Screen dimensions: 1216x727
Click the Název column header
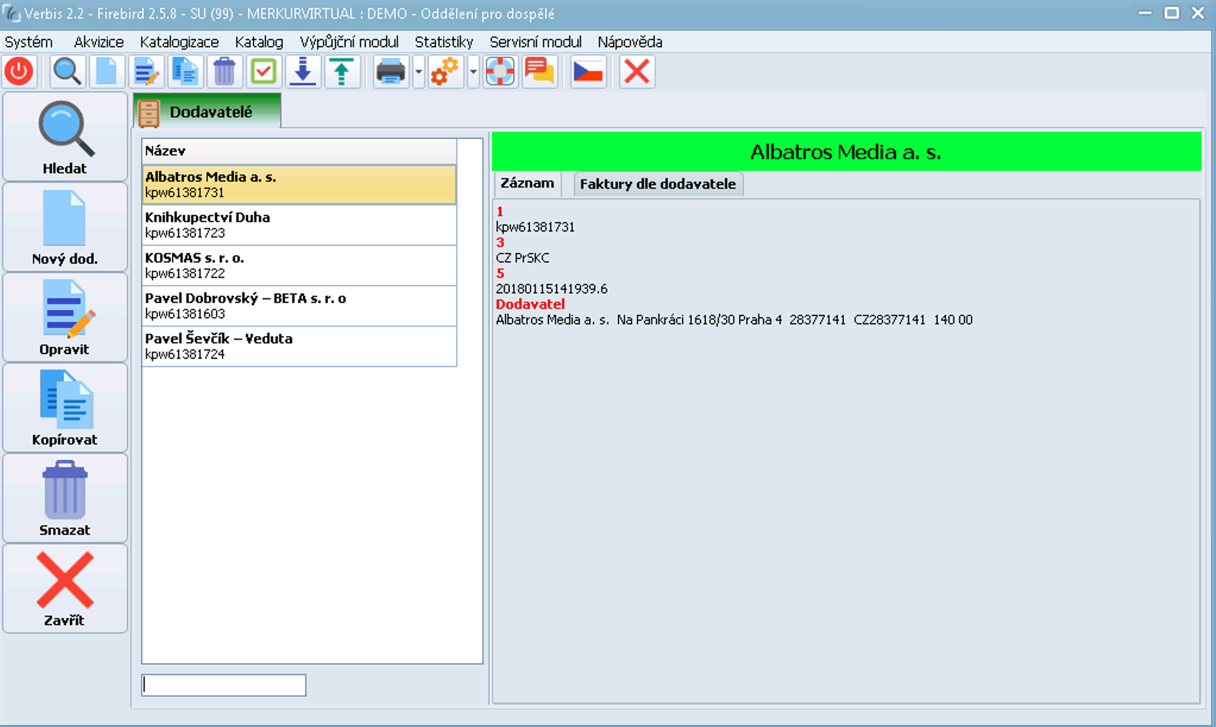pyautogui.click(x=299, y=151)
